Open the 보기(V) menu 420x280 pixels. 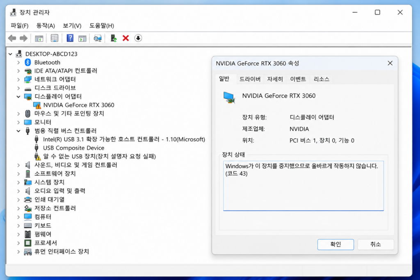click(x=72, y=26)
